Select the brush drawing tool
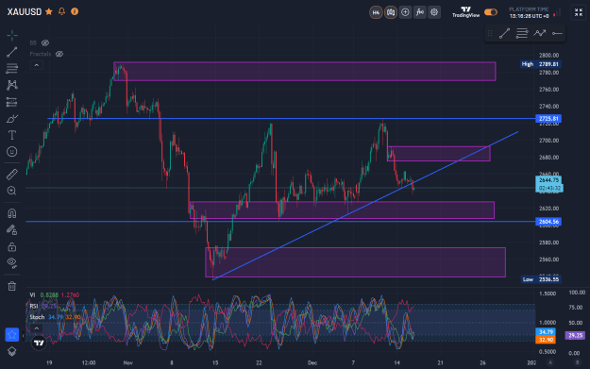 tap(11, 119)
